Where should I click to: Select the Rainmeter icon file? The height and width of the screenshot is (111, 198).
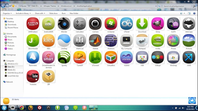(x=33, y=57)
